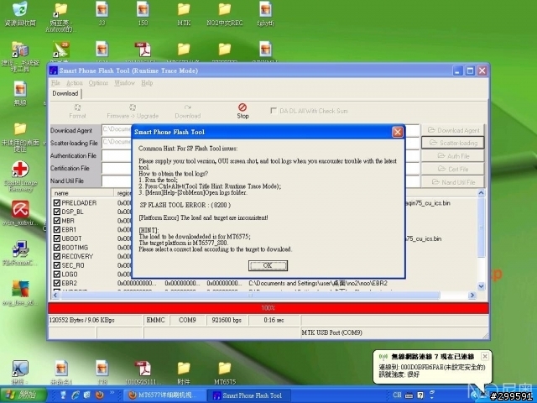Enable DA DL All With Check Sum

coord(274,111)
